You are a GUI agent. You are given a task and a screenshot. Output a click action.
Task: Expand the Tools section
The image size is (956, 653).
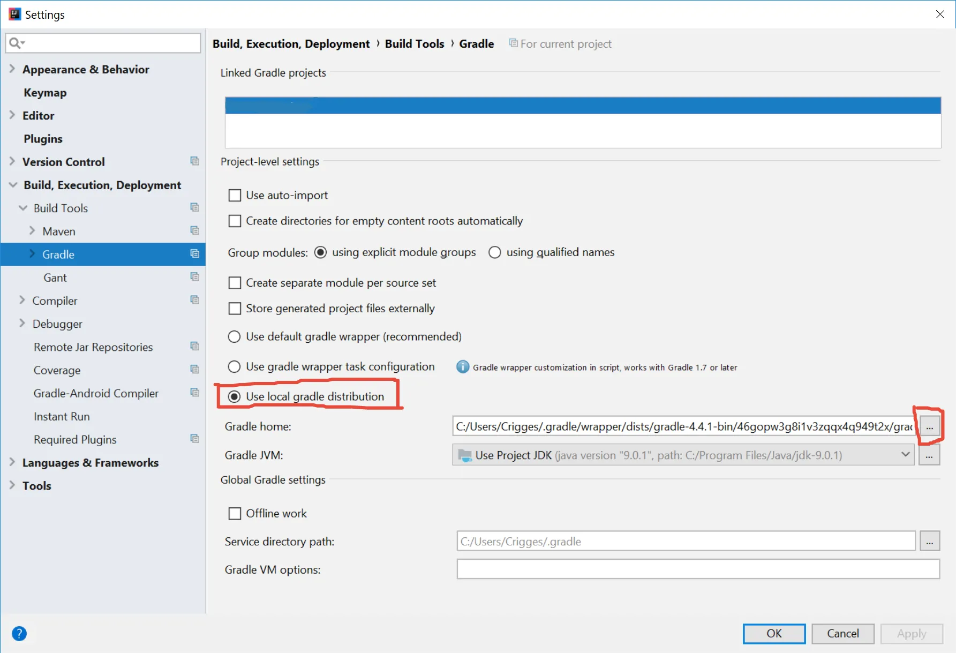12,485
